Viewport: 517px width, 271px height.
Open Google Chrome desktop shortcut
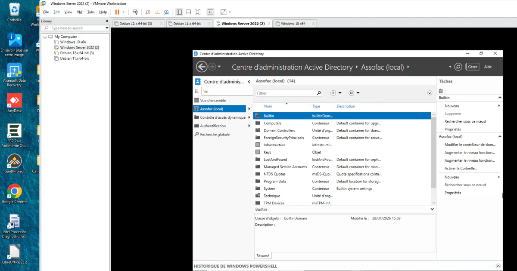point(14,194)
